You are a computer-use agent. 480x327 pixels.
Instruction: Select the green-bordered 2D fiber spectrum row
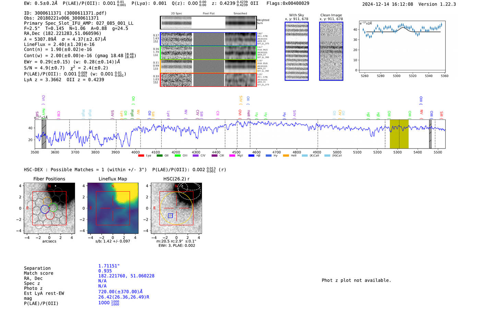208,53
